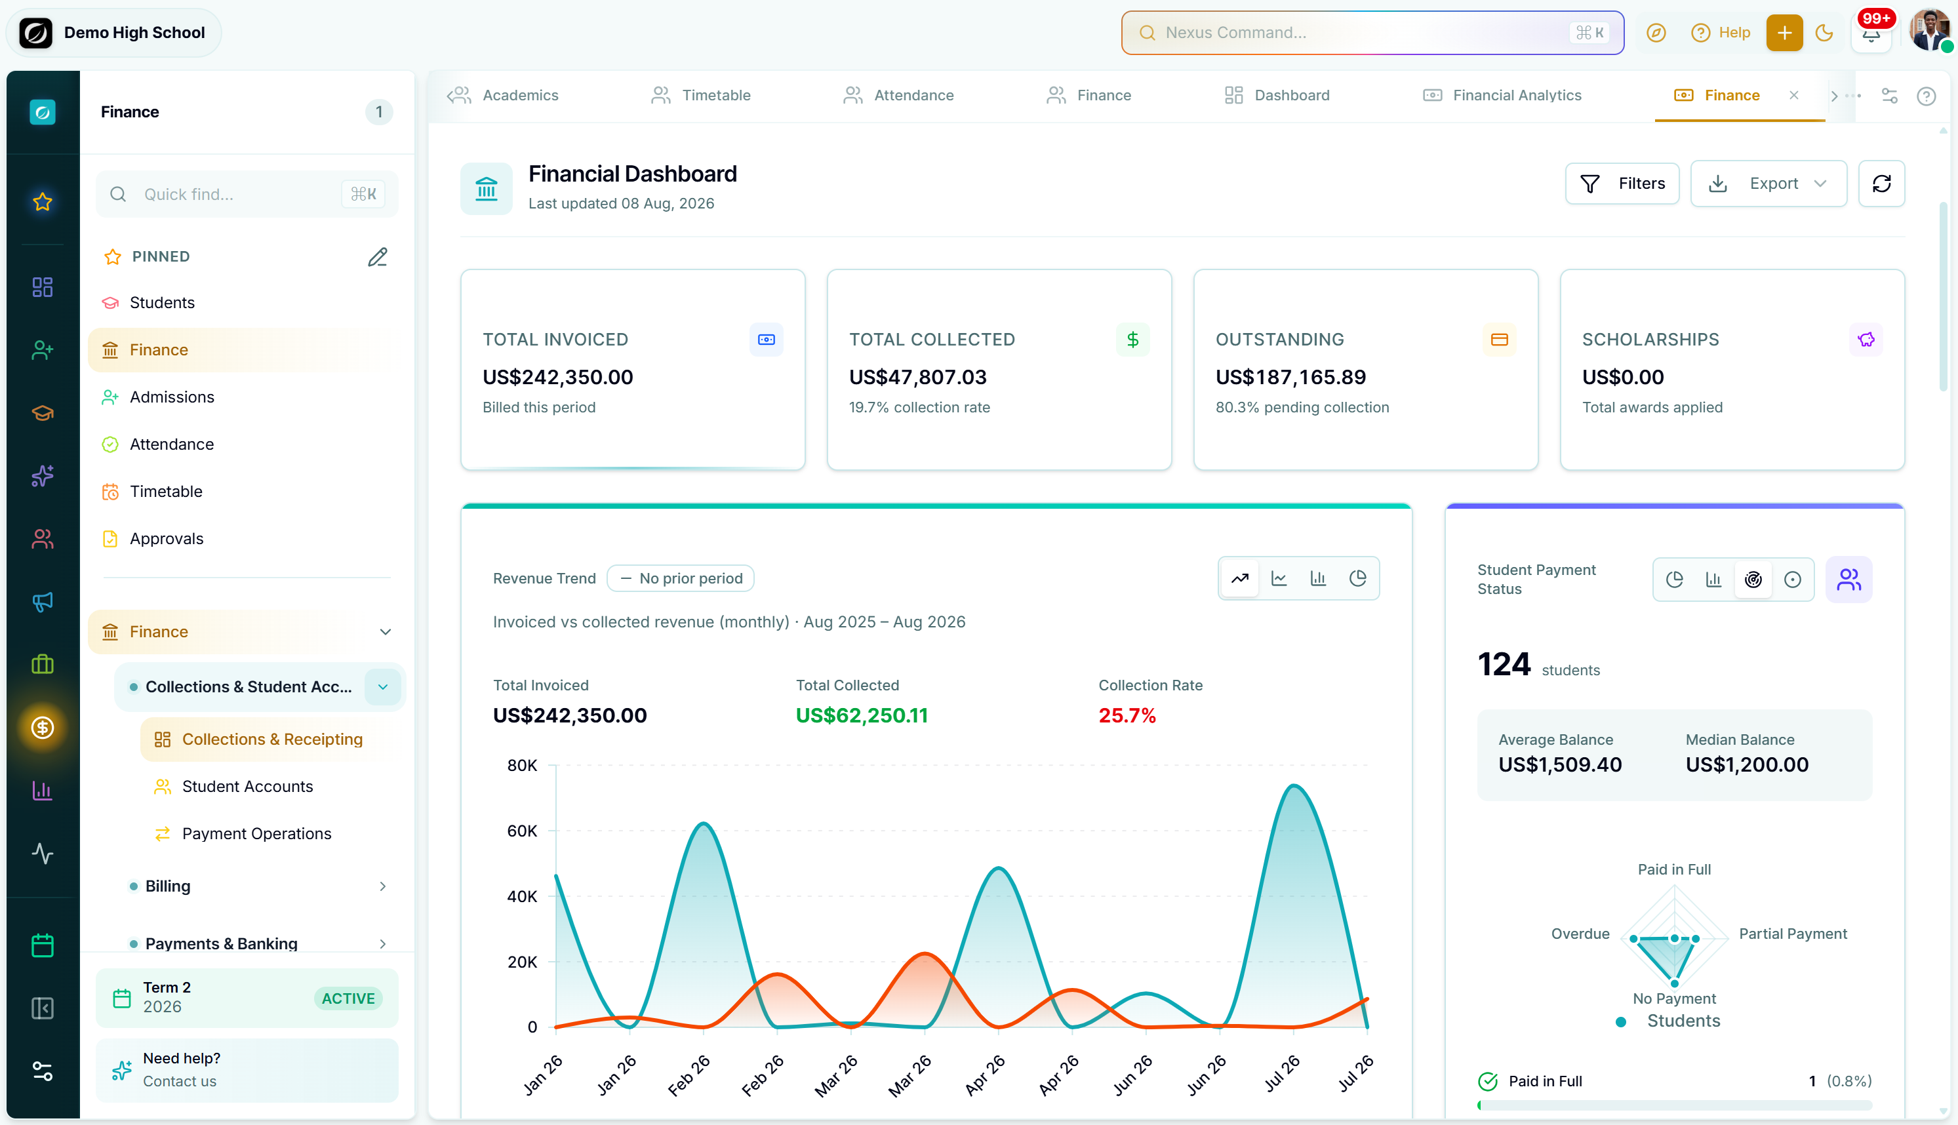Viewport: 1958px width, 1125px height.
Task: Select the dollar finance icon in left rail
Action: (x=43, y=727)
